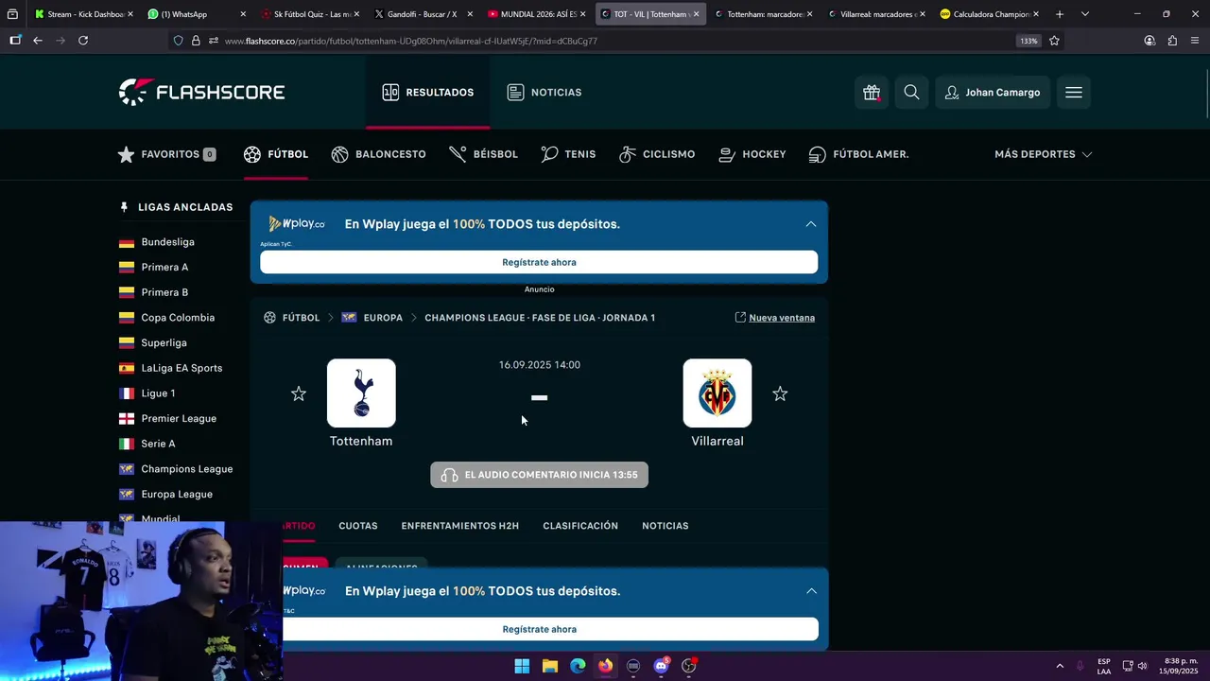Collapse the top Wplay ad banner

810,224
